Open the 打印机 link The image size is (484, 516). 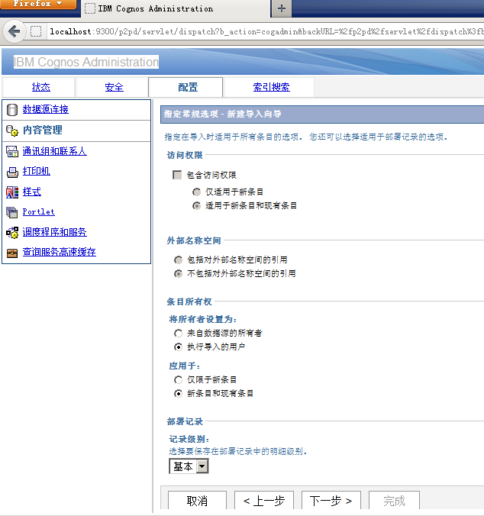tap(36, 171)
